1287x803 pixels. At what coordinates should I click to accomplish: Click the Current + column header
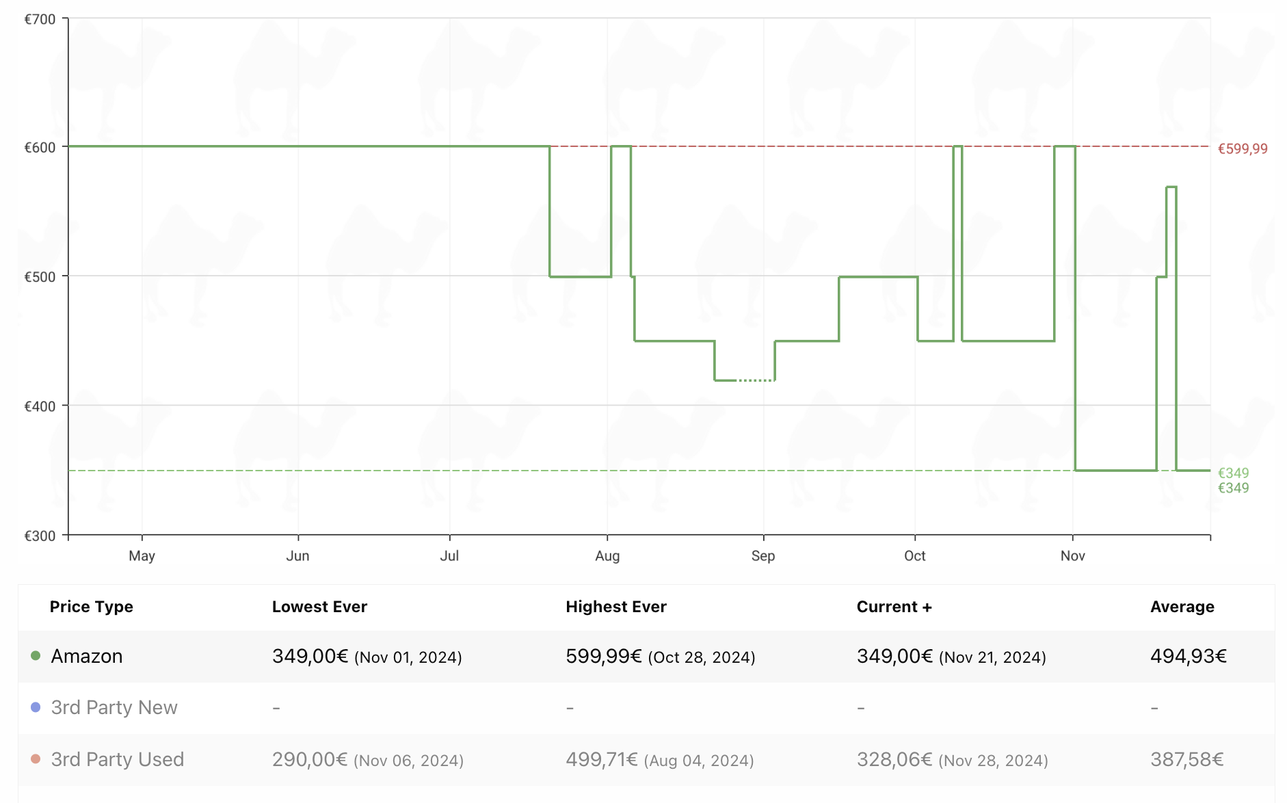click(894, 607)
